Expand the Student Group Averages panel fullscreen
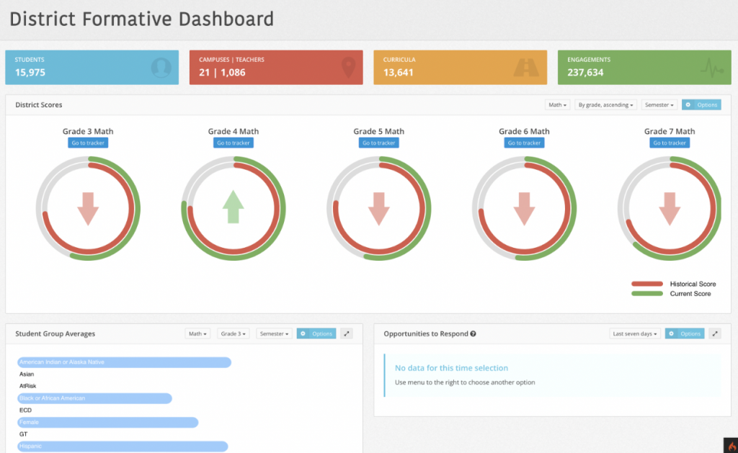 tap(347, 333)
